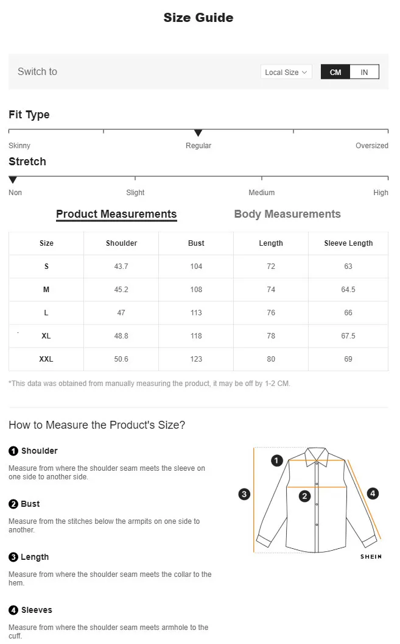Click the number 2 bust marker on shirt diagram
This screenshot has width=400, height=644.
click(305, 496)
